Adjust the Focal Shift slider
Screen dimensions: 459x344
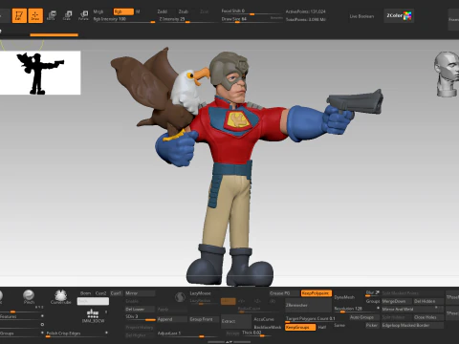coord(251,11)
